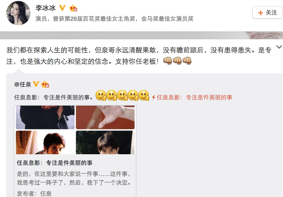The image size is (283, 197).
Task: View the bottom-left portrait photo
Action: [x=45, y=143]
